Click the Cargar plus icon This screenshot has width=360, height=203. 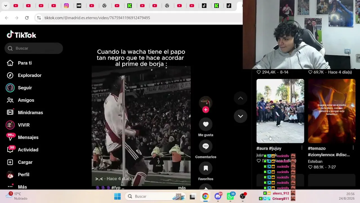10,162
